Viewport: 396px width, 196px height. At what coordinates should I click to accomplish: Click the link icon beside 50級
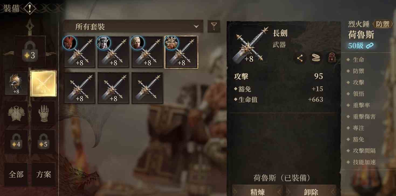370,46
